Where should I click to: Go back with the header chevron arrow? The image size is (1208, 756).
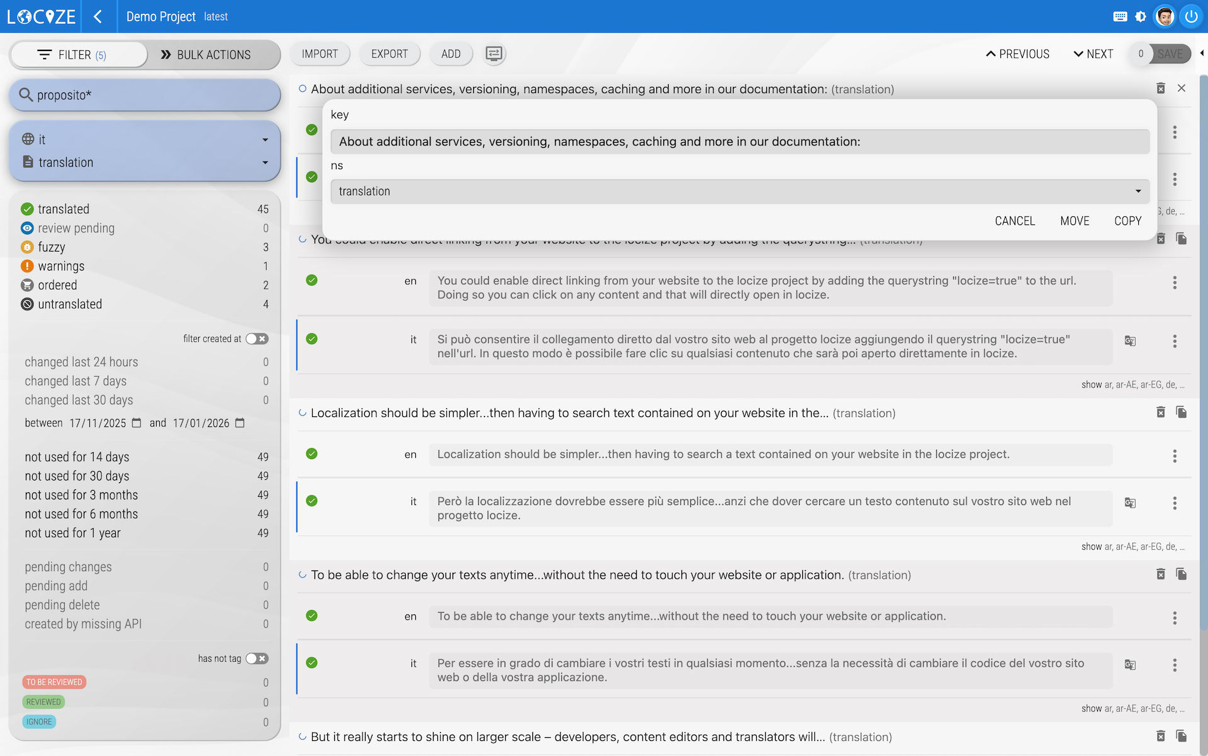pyautogui.click(x=98, y=16)
